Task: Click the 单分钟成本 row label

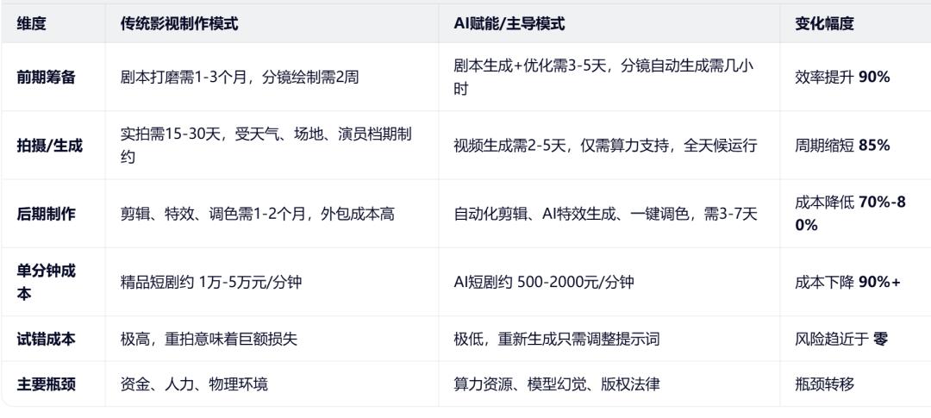Action: (46, 282)
